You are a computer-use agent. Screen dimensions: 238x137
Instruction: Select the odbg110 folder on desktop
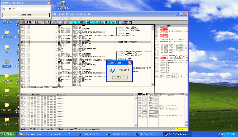point(7,63)
